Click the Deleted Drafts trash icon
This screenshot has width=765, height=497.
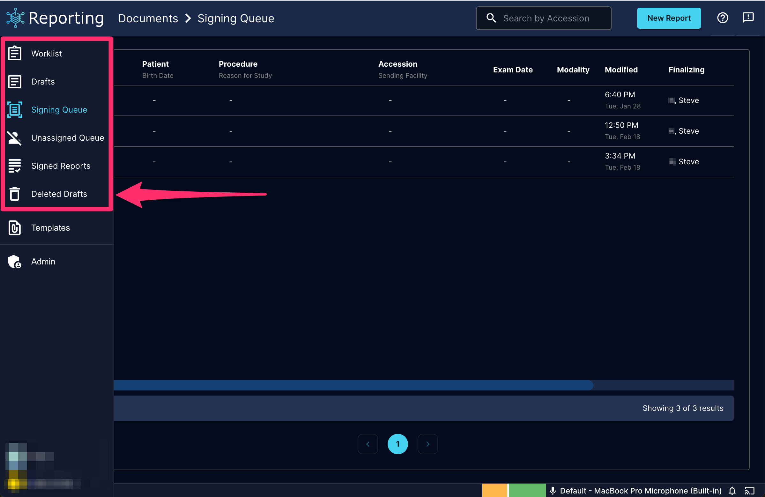tap(15, 194)
